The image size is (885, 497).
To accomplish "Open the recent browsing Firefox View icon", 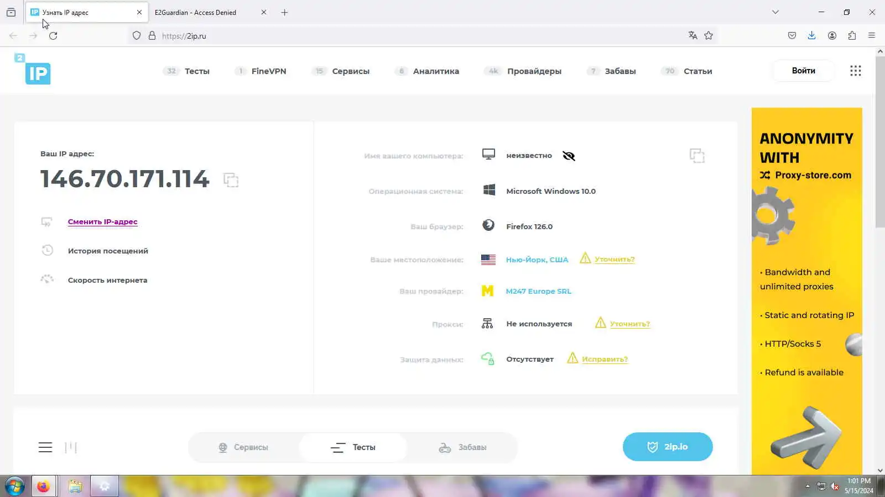I will [x=11, y=12].
